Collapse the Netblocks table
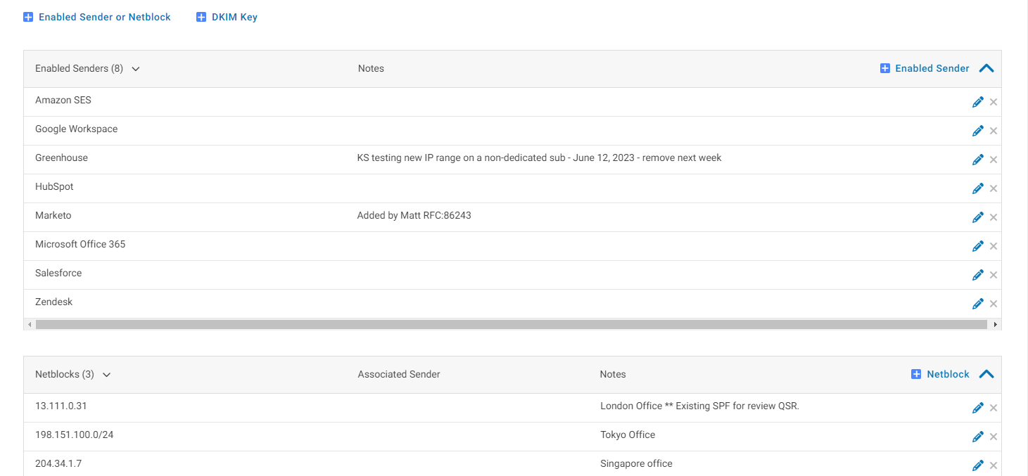Screen dimensions: 1028x476 pos(986,374)
